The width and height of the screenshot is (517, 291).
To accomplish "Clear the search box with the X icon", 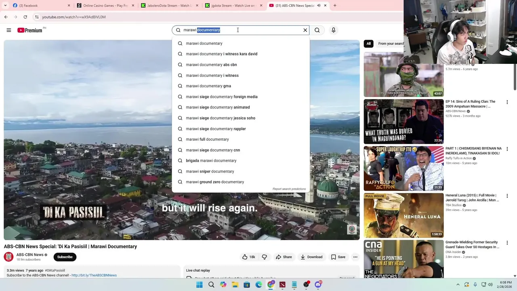I will pos(305,30).
